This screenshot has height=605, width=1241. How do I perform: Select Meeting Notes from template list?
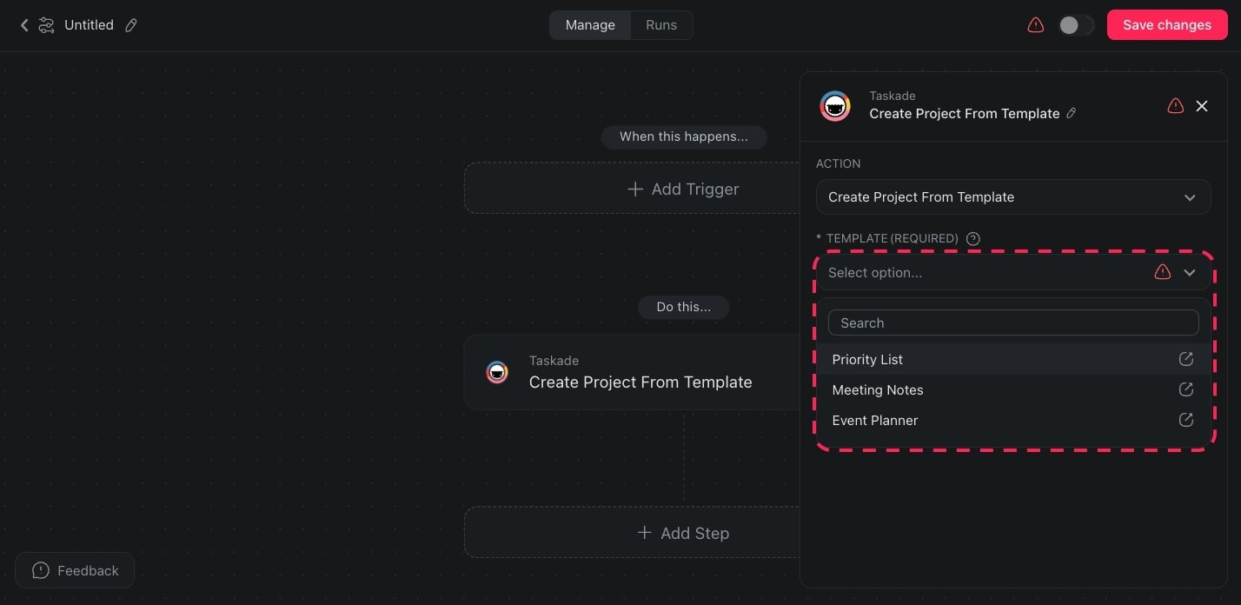click(x=878, y=389)
